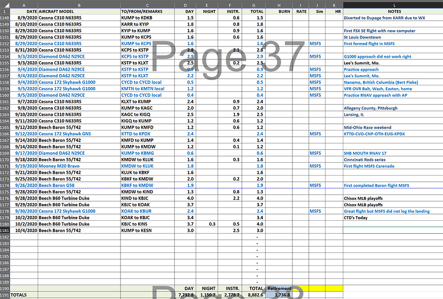Select the date 8/9/2020 cell
The height and width of the screenshot is (299, 443).
click(24, 18)
